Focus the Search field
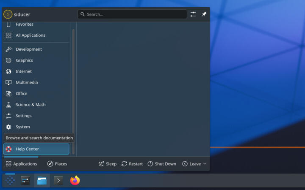Viewport: 305px width, 190px height. tap(132, 14)
